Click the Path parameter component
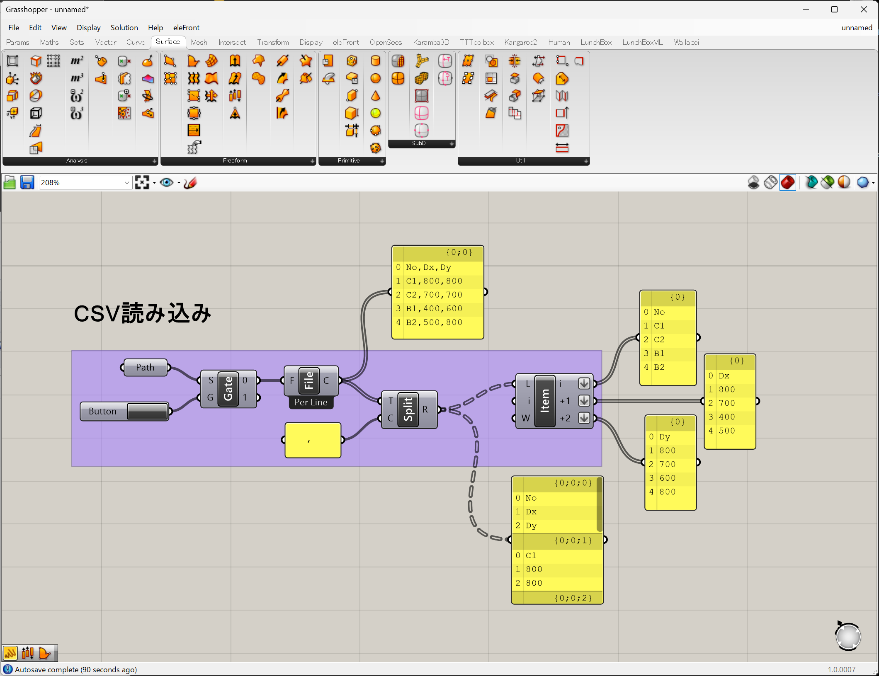This screenshot has width=879, height=676. (145, 368)
